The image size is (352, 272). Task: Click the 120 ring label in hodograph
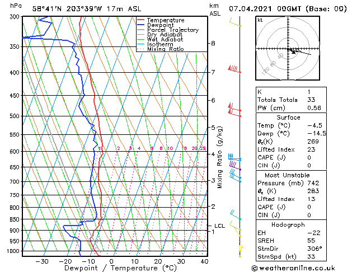(266, 71)
